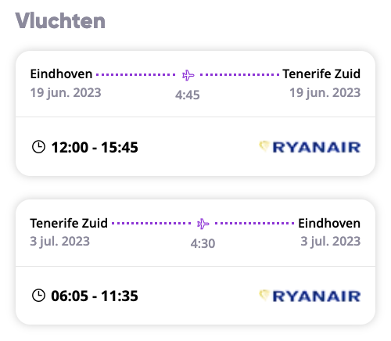Click the 06:05 - 11:35 flight time

pyautogui.click(x=95, y=296)
